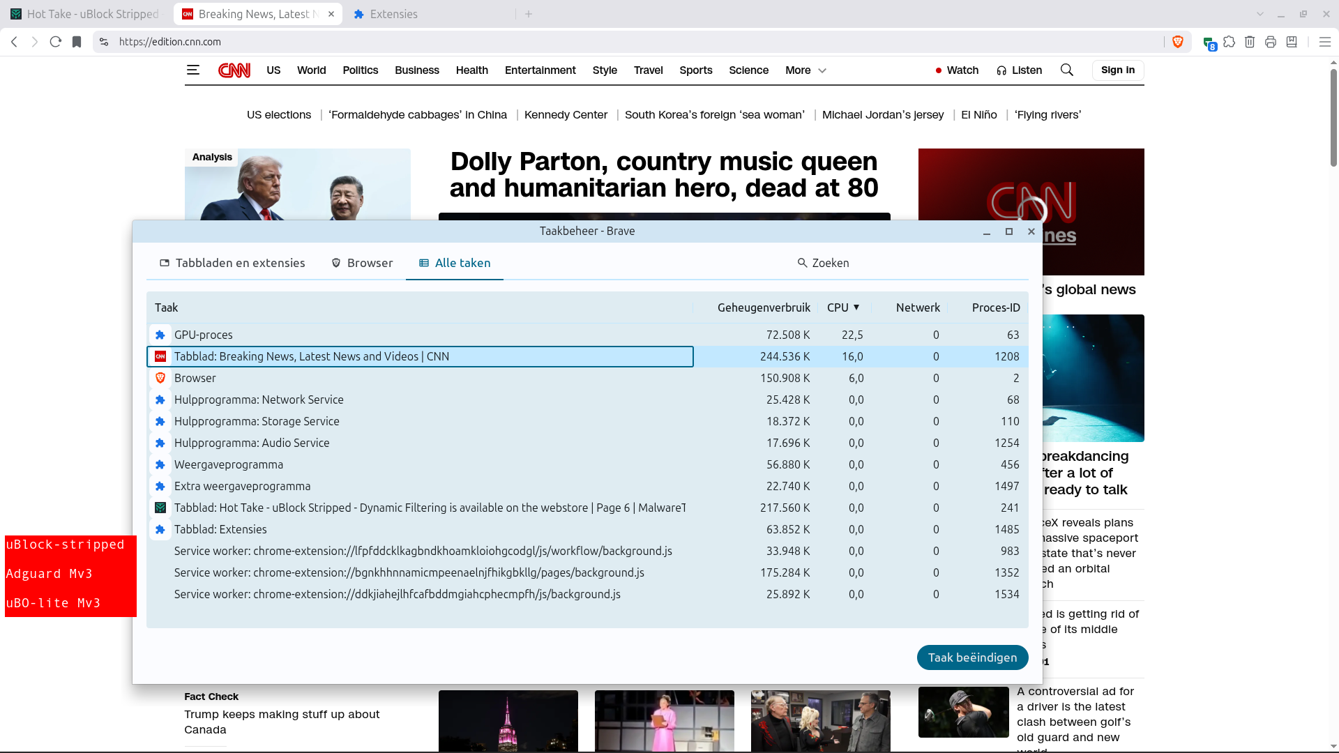Bookmark this page with the bookmark icon
This screenshot has height=753, width=1339.
77,42
